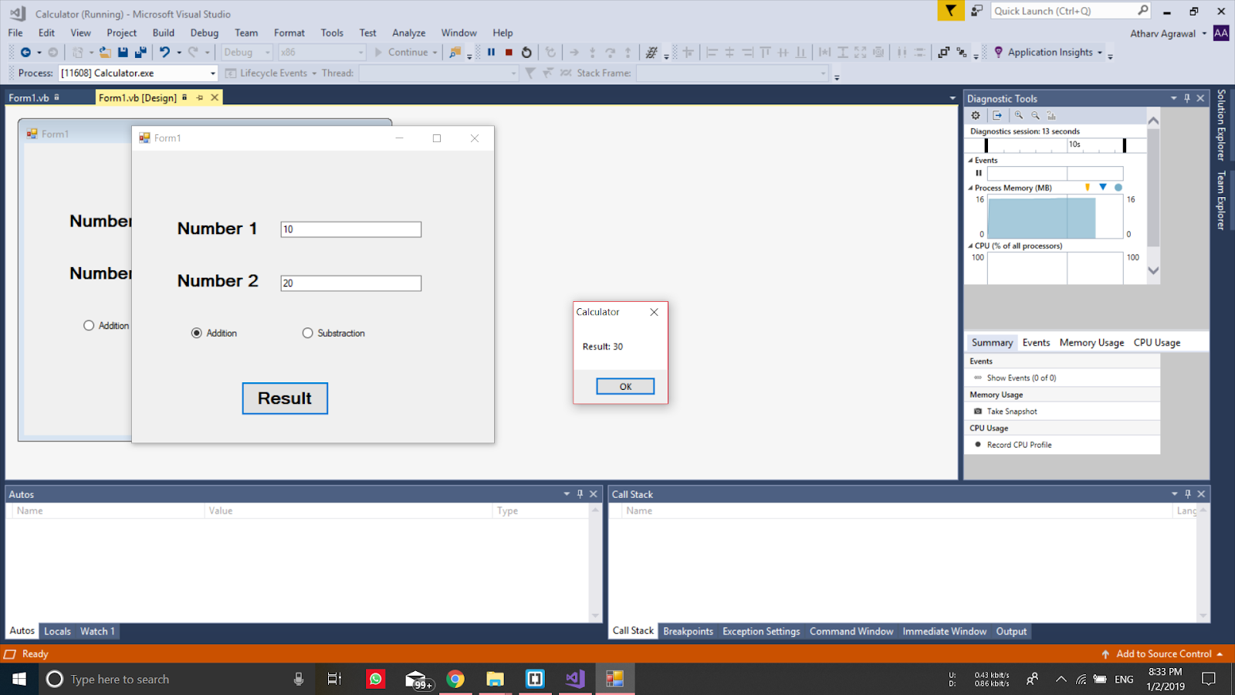This screenshot has width=1235, height=695.
Task: Click the Restart debugging icon
Action: pos(525,52)
